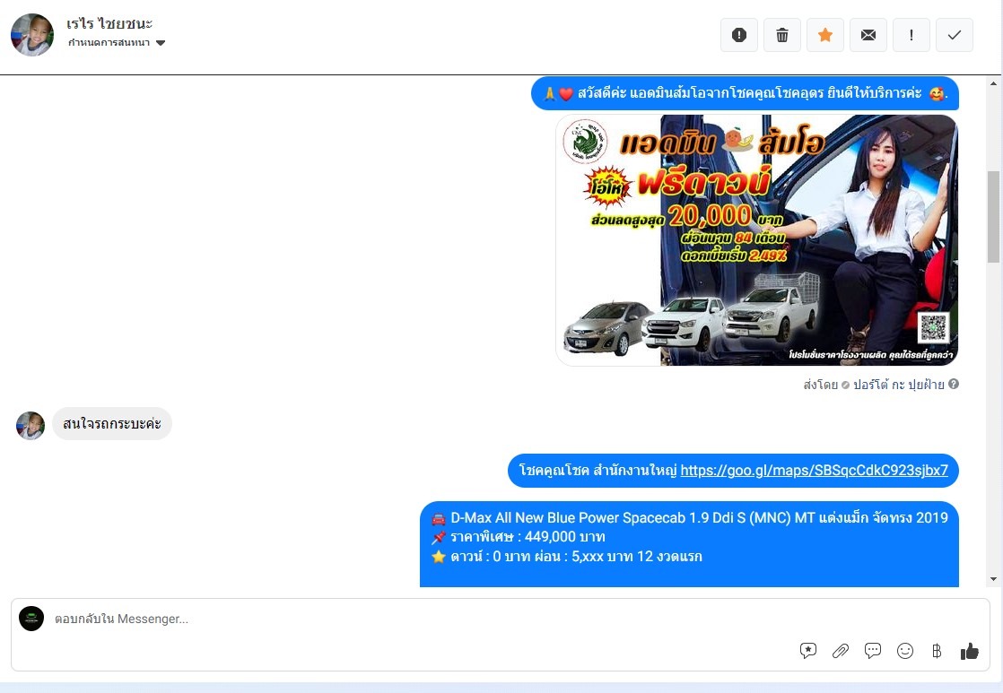Mark conversation as spam with circle-exclamation icon
Image resolution: width=1003 pixels, height=693 pixels.
[x=739, y=35]
